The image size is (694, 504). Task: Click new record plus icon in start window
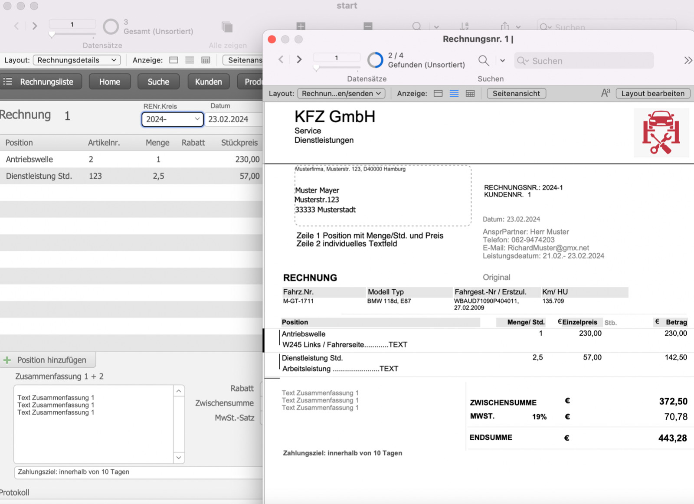click(301, 26)
